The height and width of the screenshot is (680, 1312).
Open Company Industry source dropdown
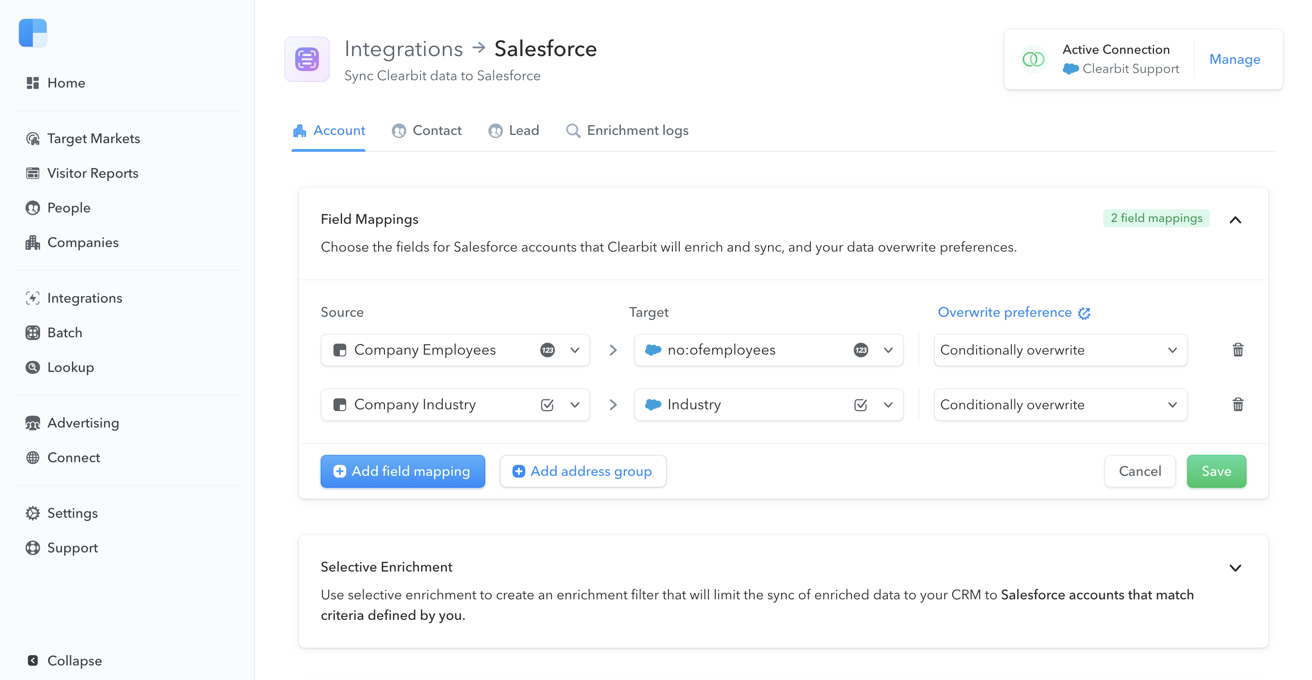coord(456,404)
